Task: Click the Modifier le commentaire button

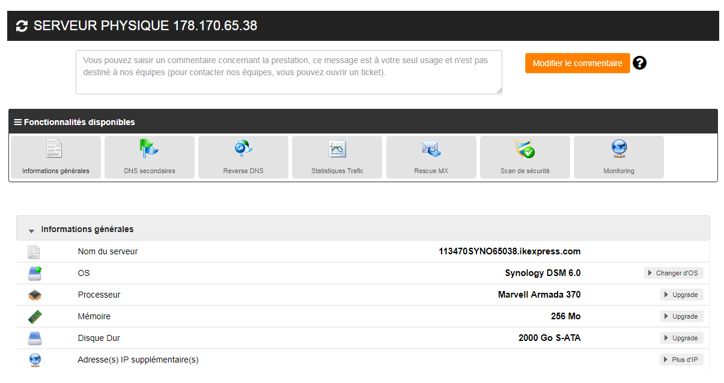Action: point(577,63)
